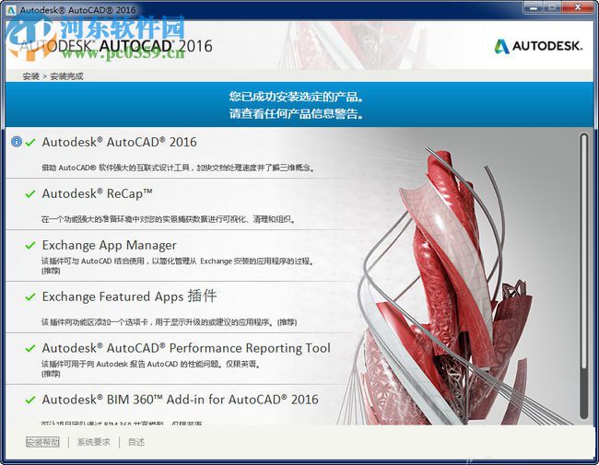Image resolution: width=599 pixels, height=465 pixels.
Task: Click the Exchange App Manager description line
Action: pos(178,262)
